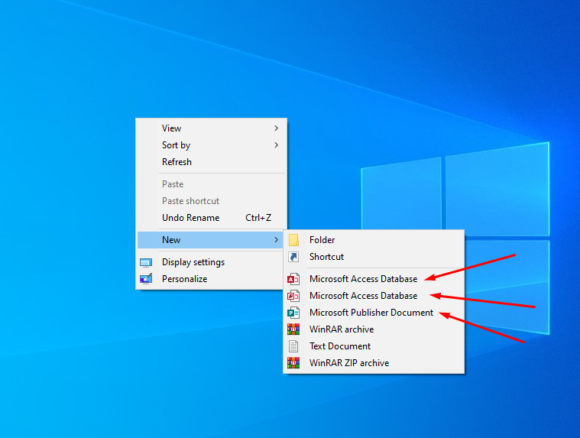Expand the View submenu arrow
This screenshot has height=438, width=580.
click(277, 128)
